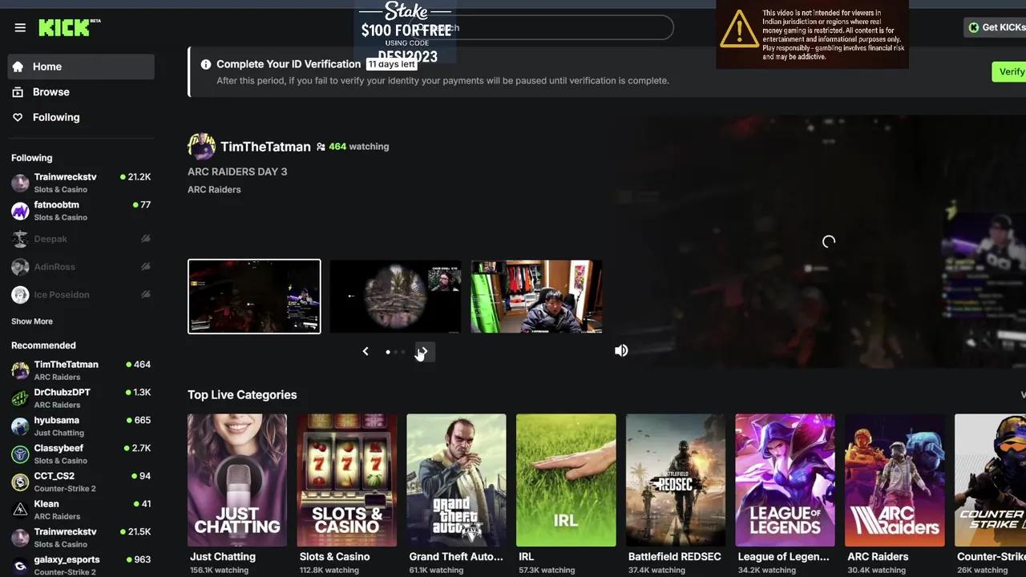The width and height of the screenshot is (1026, 577).
Task: Open the ARC Raiders category link
Action: pos(214,189)
